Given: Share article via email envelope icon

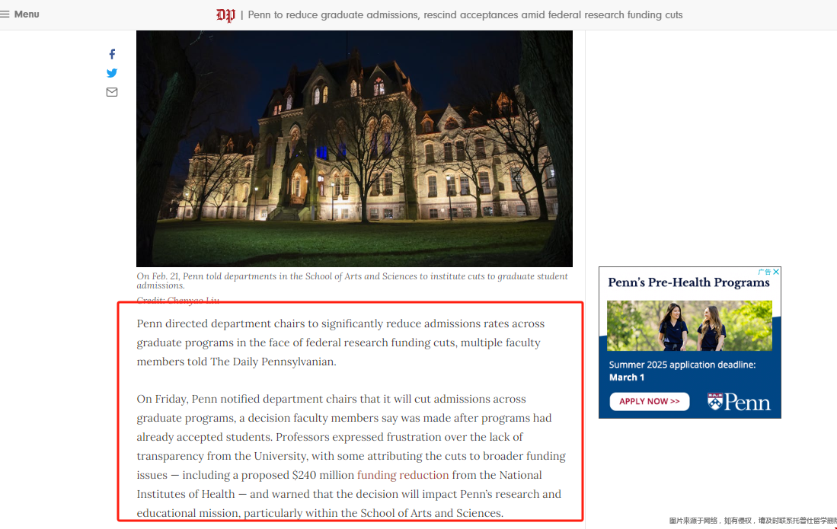Looking at the screenshot, I should click(x=111, y=92).
